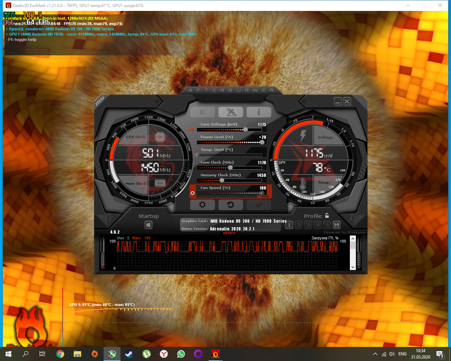
Task: Open the Kombustor stress test (K button)
Action: (203, 112)
